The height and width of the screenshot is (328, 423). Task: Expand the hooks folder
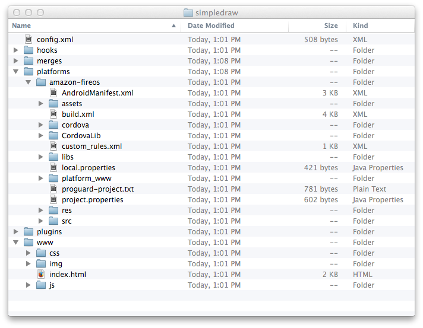point(16,50)
